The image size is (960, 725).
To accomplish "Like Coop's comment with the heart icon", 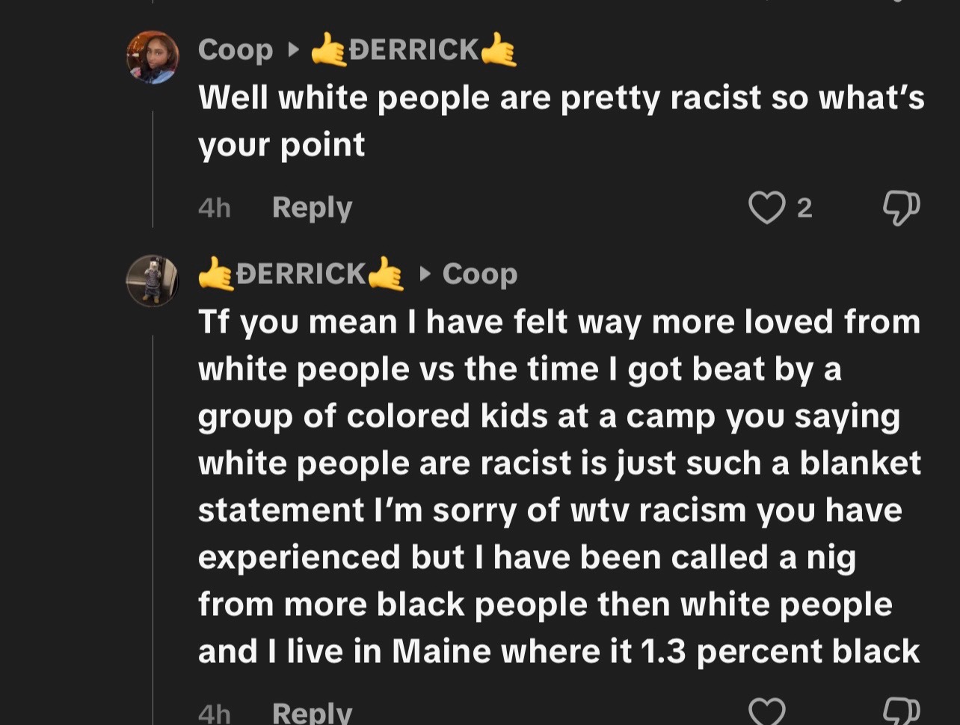I will click(x=767, y=207).
